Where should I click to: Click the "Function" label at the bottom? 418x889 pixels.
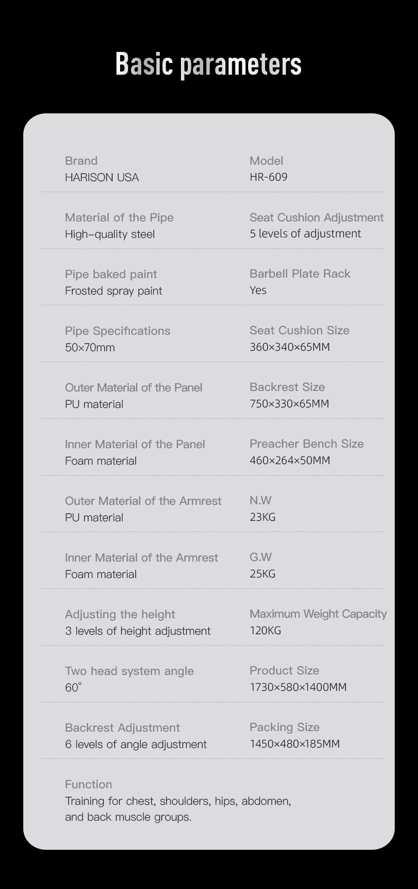[88, 785]
